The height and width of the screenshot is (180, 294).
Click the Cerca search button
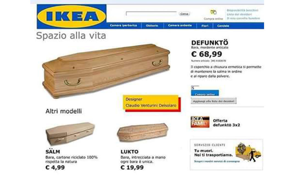(x=184, y=14)
